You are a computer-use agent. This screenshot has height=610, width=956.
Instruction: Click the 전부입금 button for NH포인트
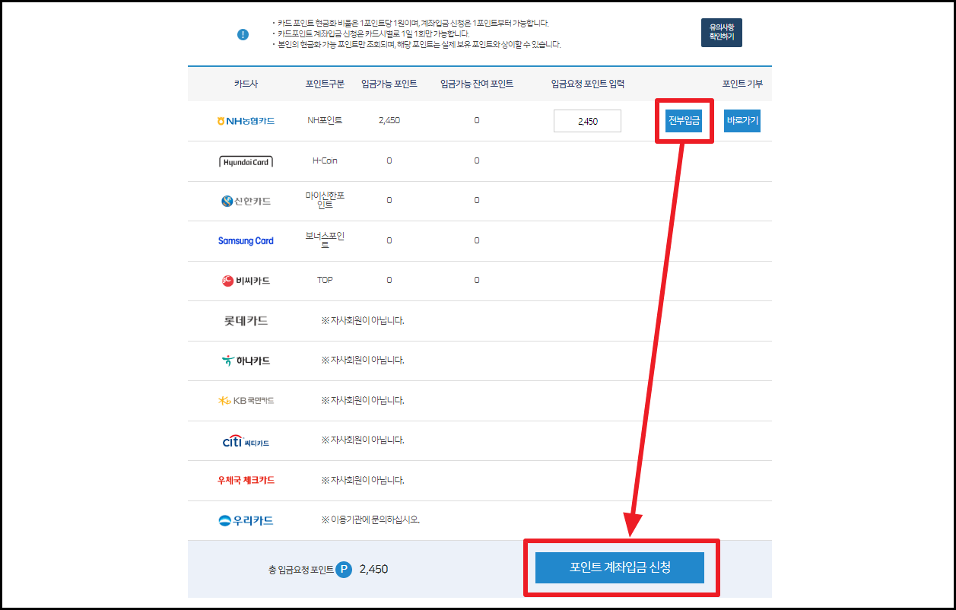[683, 121]
